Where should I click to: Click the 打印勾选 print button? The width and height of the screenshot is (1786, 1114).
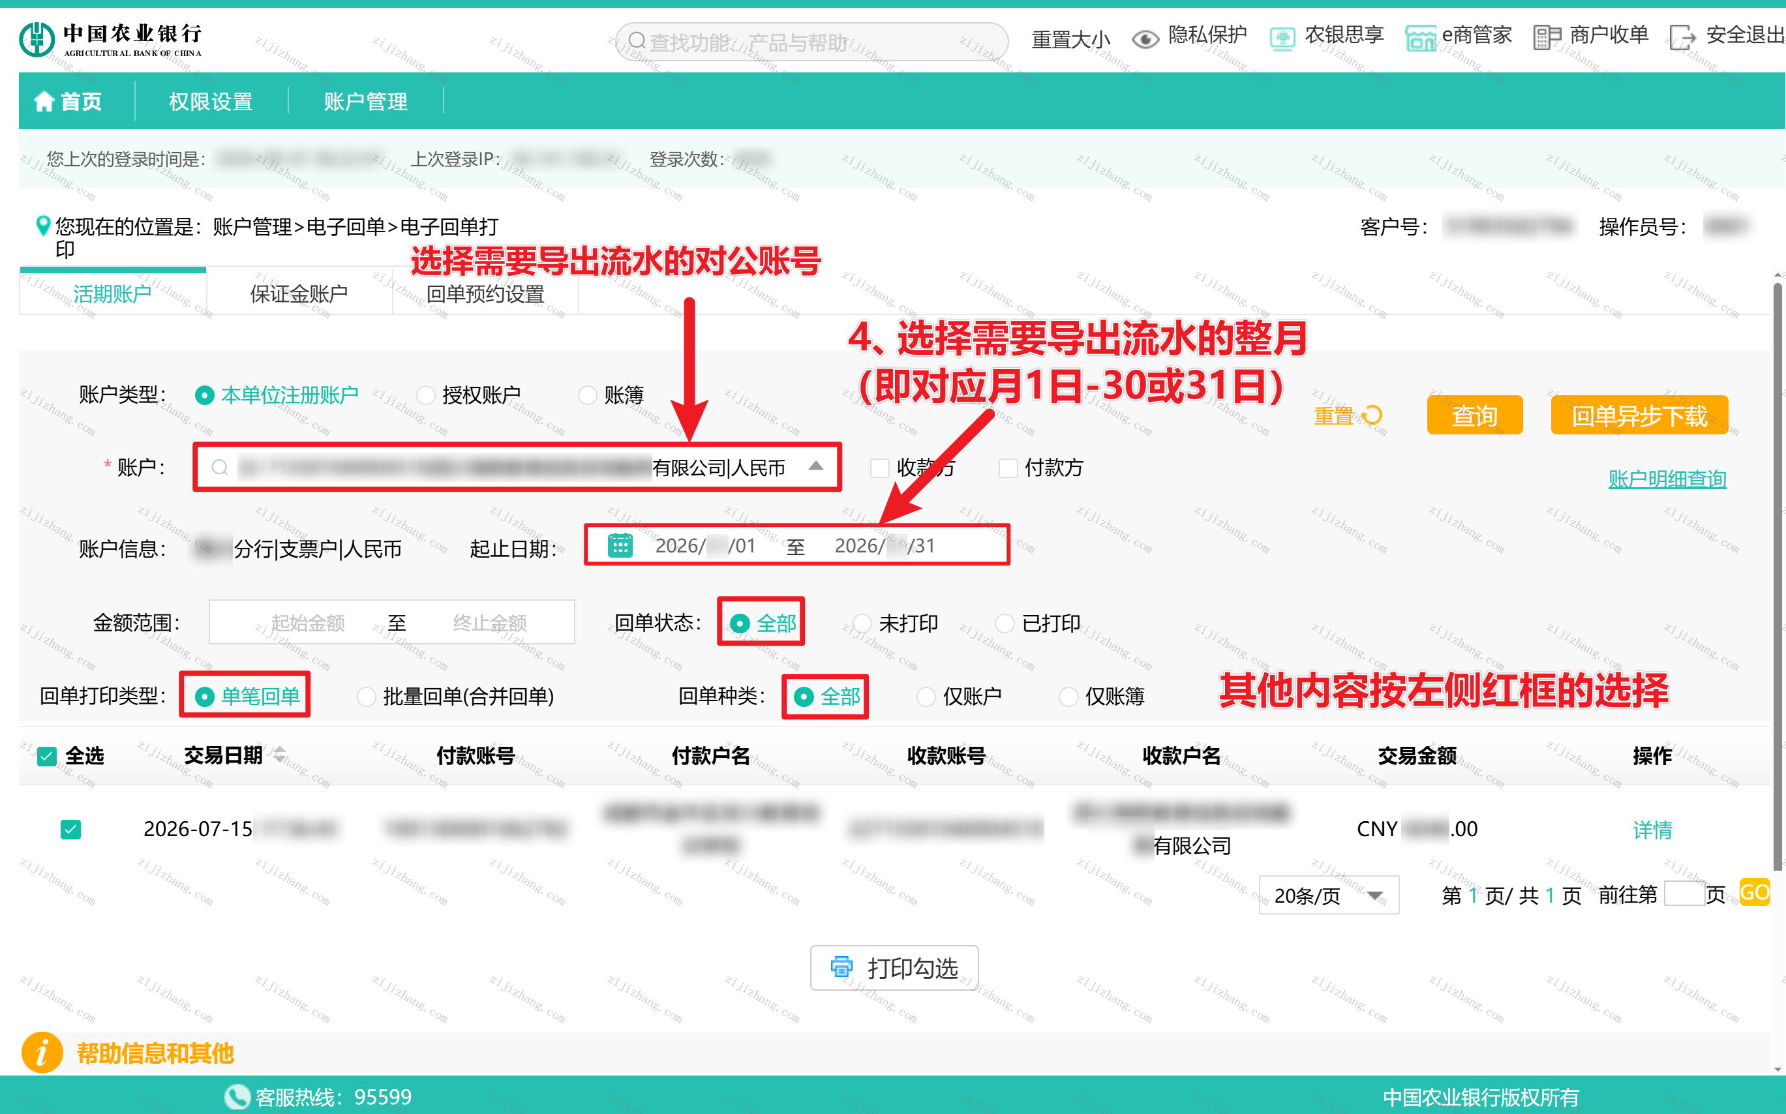[x=894, y=967]
